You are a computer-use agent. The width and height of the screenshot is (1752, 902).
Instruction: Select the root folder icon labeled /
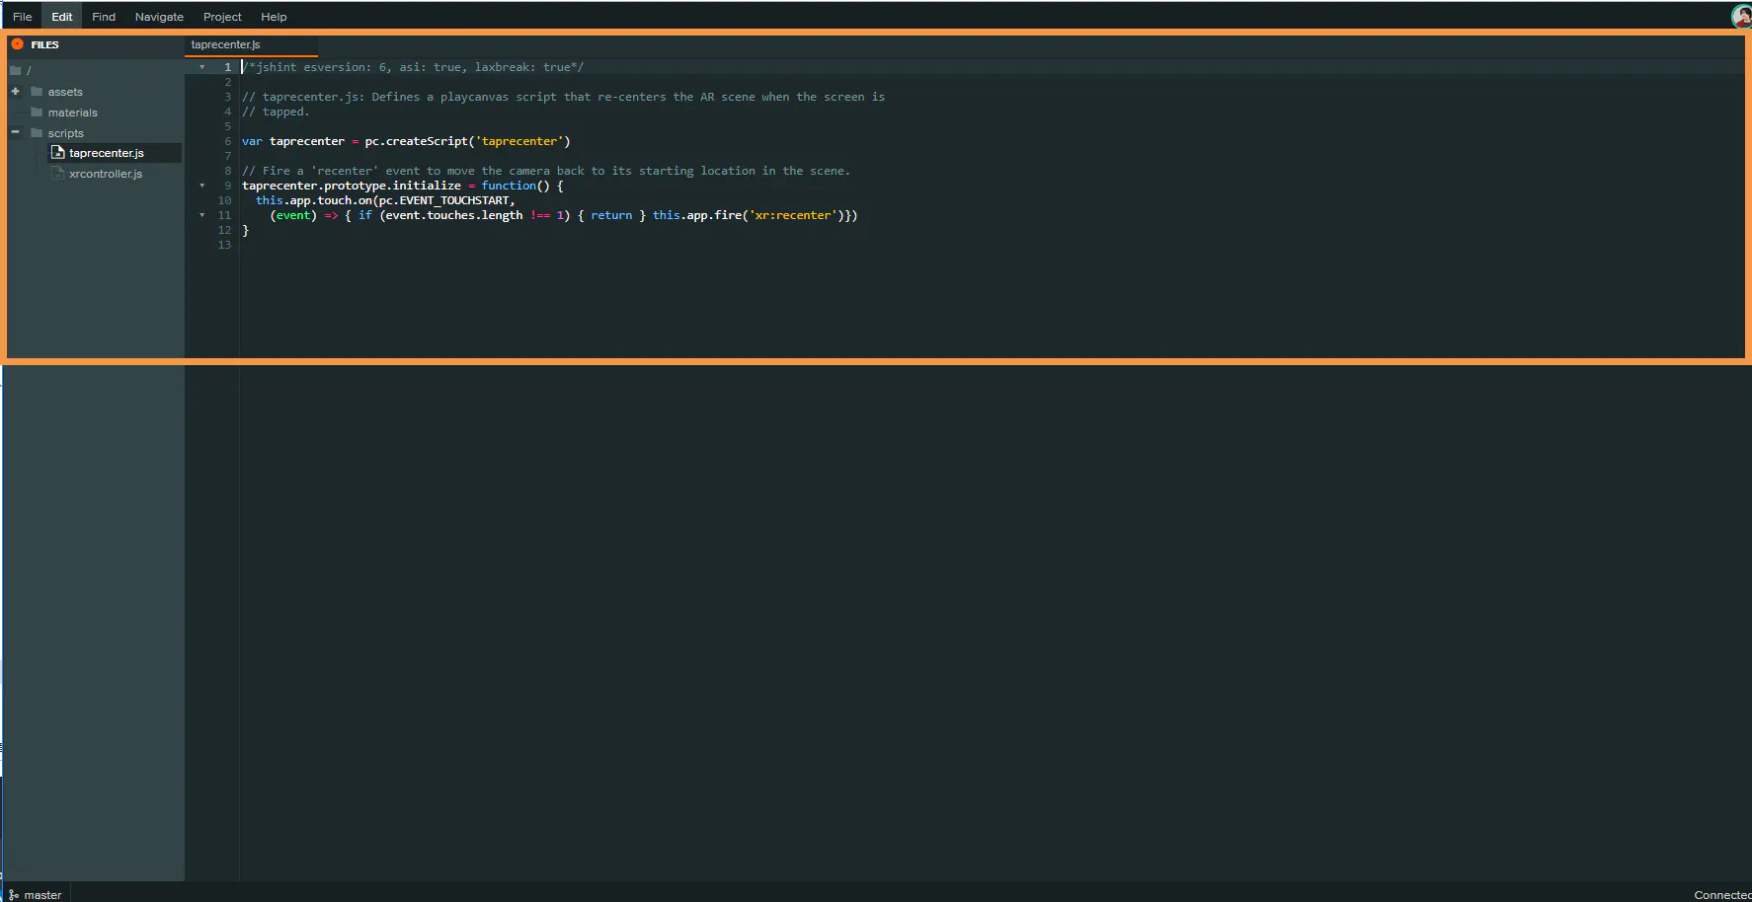tap(15, 70)
